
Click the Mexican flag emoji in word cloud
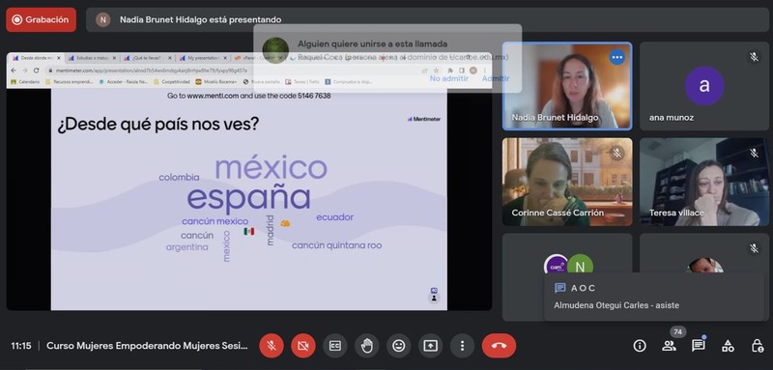coord(249,231)
